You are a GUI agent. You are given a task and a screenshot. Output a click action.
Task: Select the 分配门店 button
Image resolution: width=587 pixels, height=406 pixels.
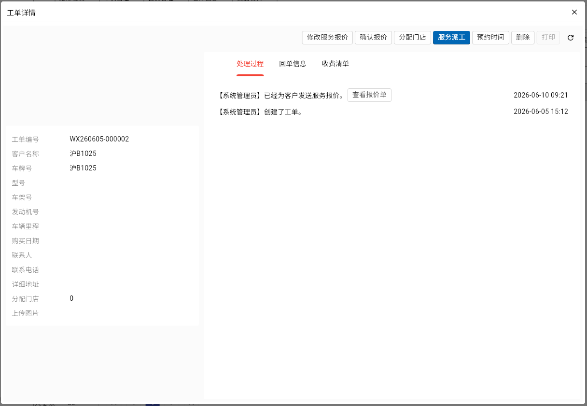pos(413,38)
